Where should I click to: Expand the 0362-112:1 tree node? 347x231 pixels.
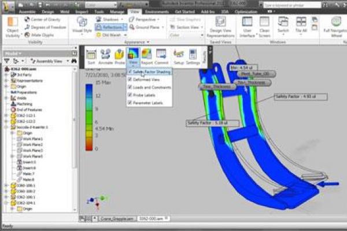[x=5, y=115]
